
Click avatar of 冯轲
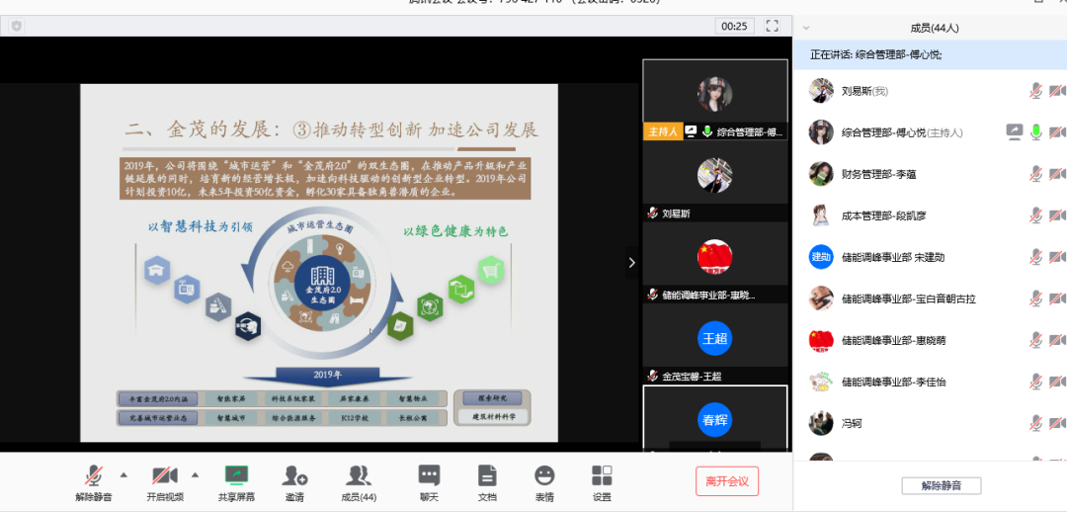(821, 423)
